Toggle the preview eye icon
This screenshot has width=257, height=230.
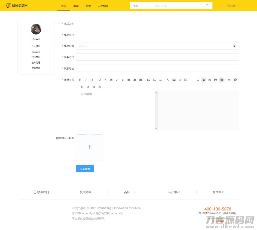[204, 80]
